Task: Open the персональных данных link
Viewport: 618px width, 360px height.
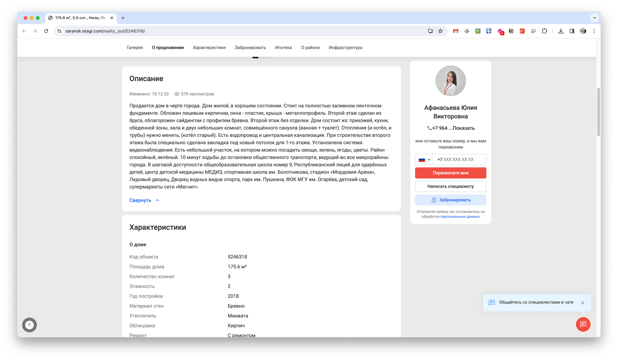Action: [460, 217]
